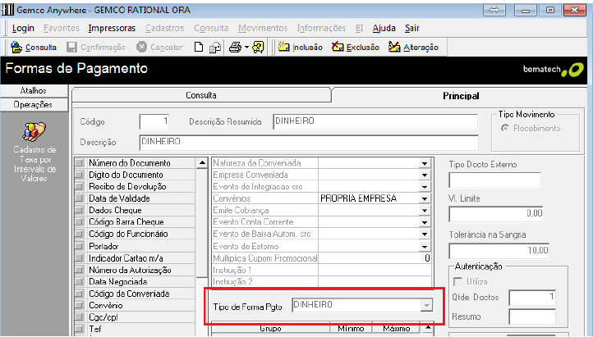Click the Tolerância na Sangria field
593x337 pixels.
click(499, 251)
